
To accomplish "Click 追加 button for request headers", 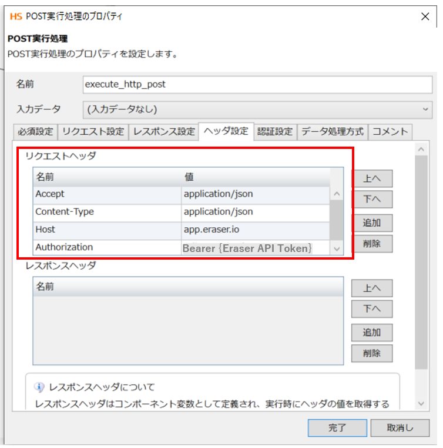I will [x=372, y=223].
